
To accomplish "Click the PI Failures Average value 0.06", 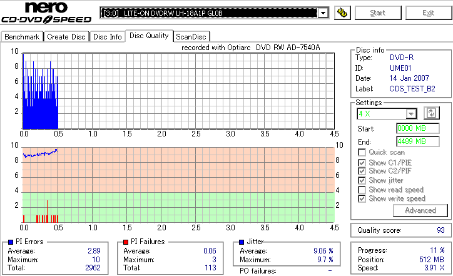I will 210,251.
